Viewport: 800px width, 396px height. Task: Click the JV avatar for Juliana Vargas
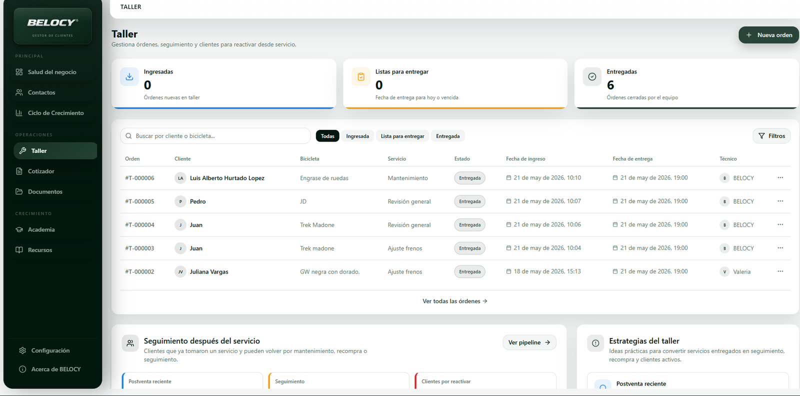(x=180, y=272)
